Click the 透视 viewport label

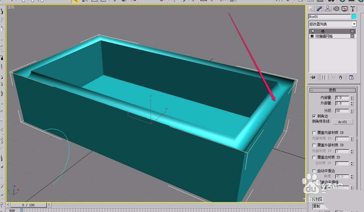11,7
